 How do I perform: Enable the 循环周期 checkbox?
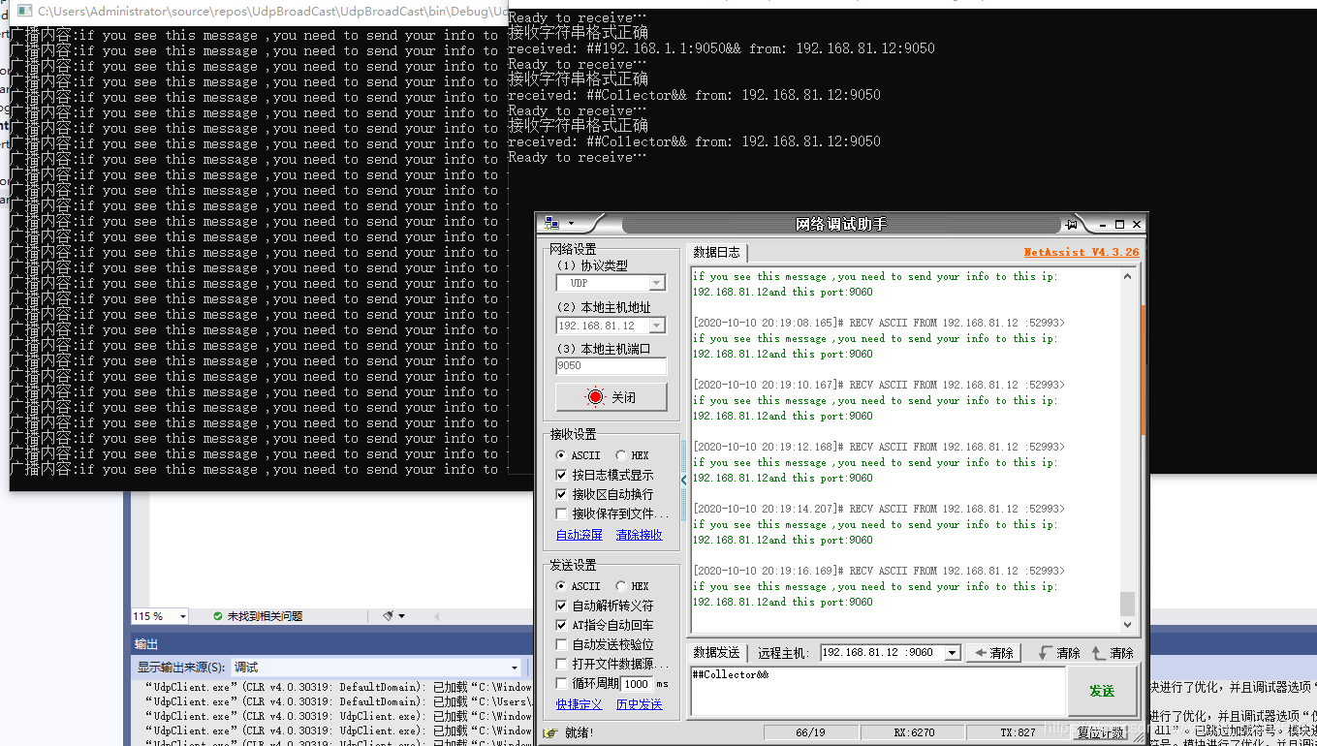tap(562, 684)
